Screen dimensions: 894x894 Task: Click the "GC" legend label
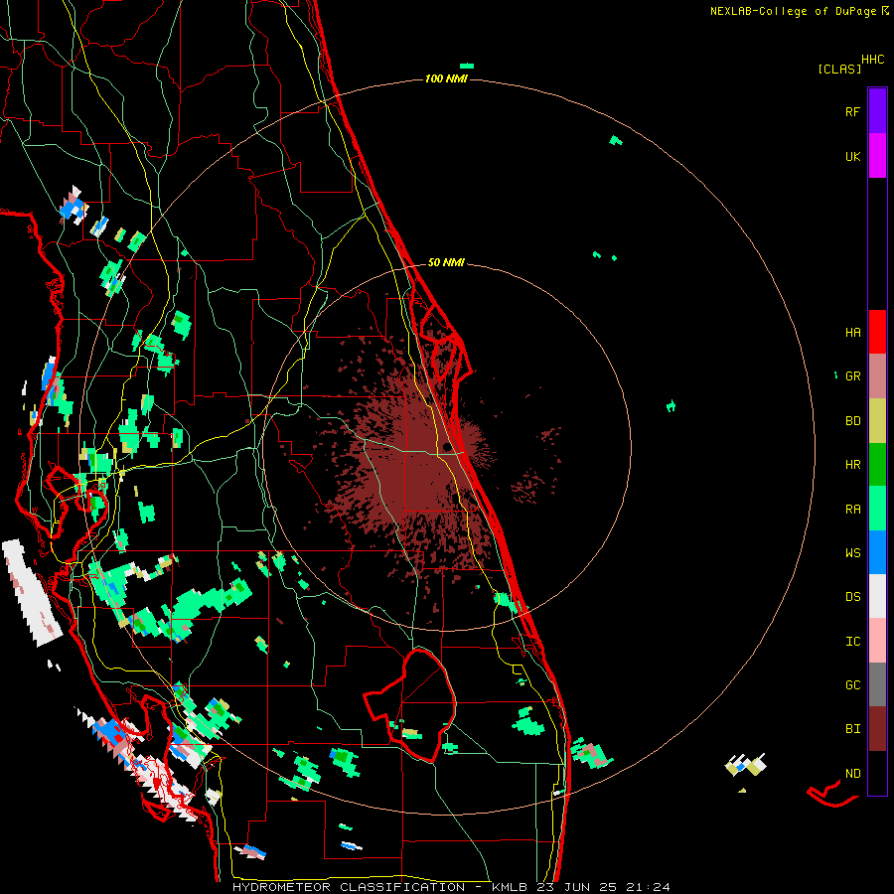[x=852, y=685]
